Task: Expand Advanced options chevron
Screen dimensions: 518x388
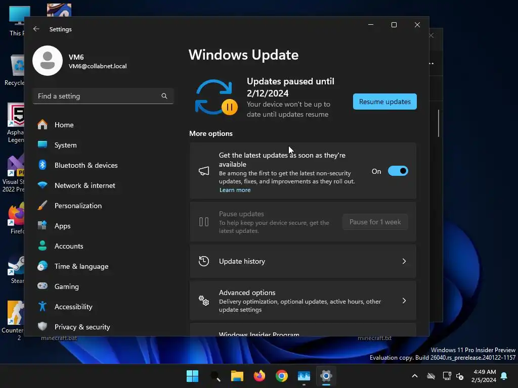Action: (x=404, y=301)
